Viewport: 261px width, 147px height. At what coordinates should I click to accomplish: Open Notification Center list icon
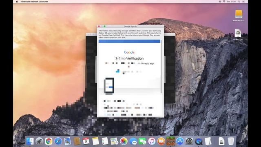[x=243, y=2]
